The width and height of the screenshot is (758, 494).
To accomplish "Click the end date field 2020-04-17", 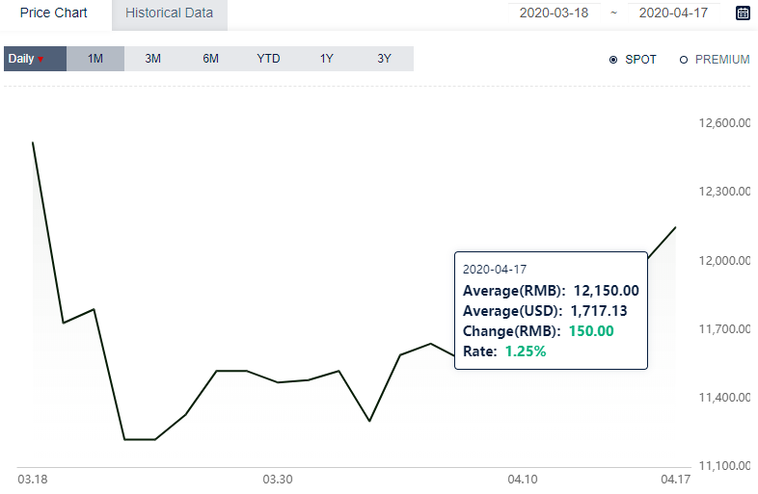I will pos(673,13).
